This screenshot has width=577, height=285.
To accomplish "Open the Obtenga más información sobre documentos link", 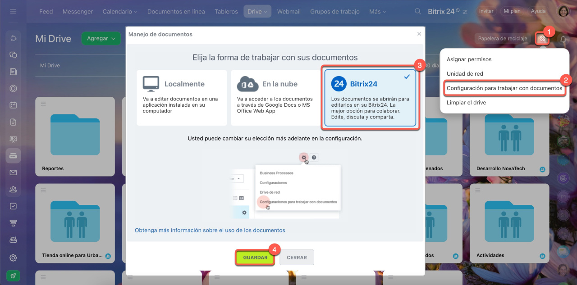I will click(210, 230).
